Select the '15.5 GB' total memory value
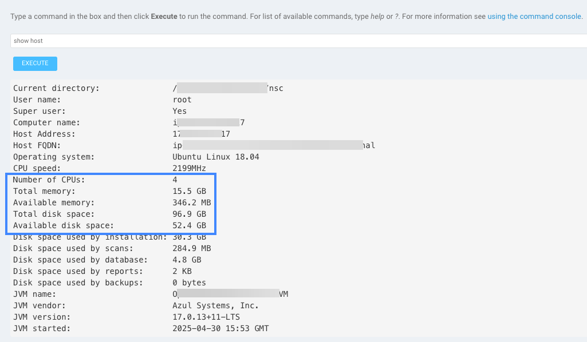The image size is (587, 342). [x=189, y=191]
